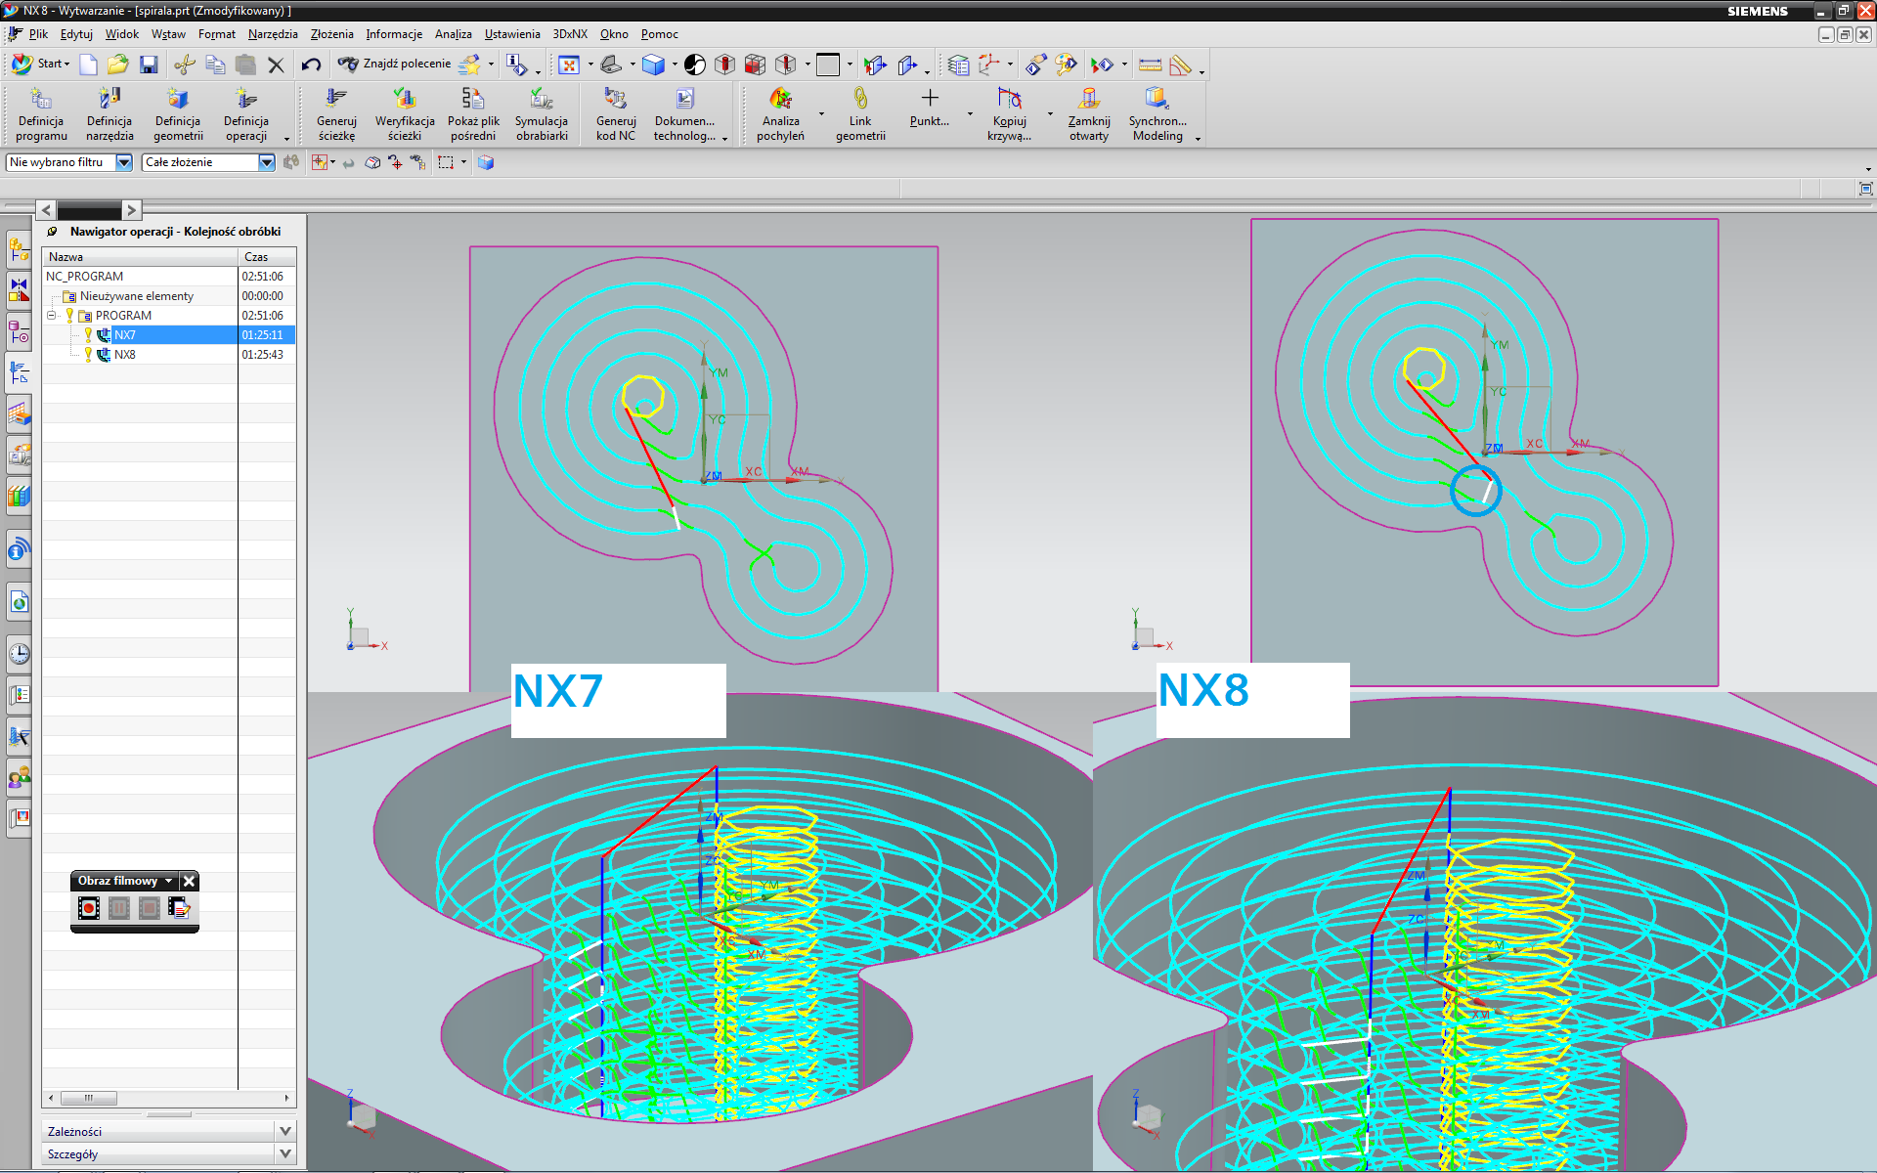Click the Czas column header
This screenshot has height=1173, width=1877.
[267, 257]
